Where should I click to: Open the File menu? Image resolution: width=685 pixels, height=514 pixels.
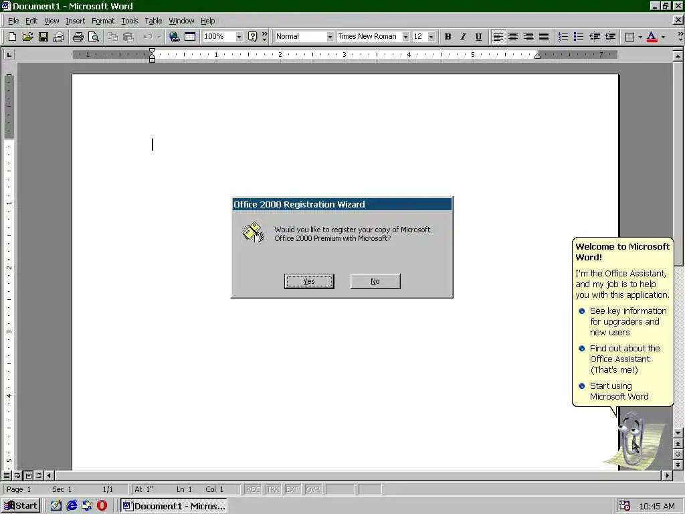pyautogui.click(x=13, y=21)
